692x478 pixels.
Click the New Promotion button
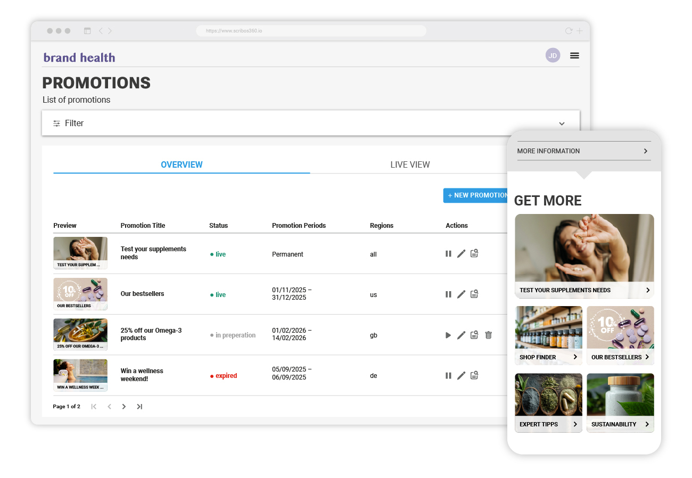[x=476, y=195]
